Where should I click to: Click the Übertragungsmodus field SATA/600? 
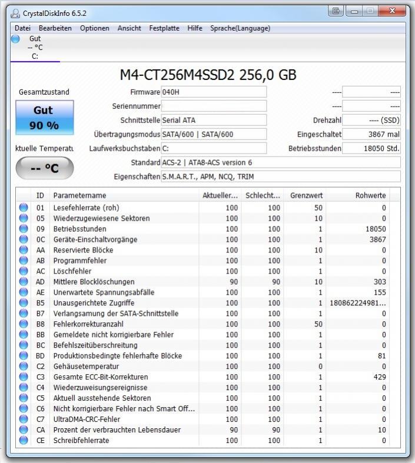pyautogui.click(x=214, y=134)
